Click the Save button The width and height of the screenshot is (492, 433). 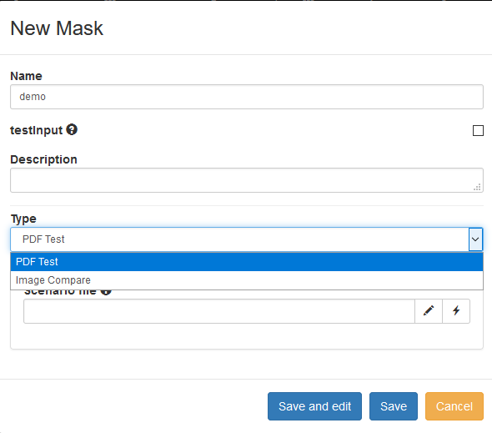coord(394,406)
